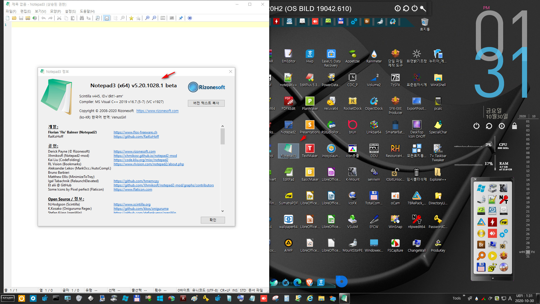540x304 pixels.
Task: Open the command prompt icon on the taskbar
Action: pos(56,298)
